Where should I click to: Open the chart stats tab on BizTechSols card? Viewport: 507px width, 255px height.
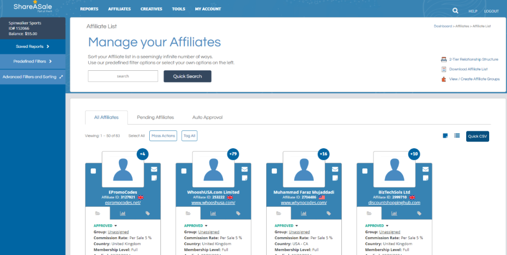[x=394, y=213]
